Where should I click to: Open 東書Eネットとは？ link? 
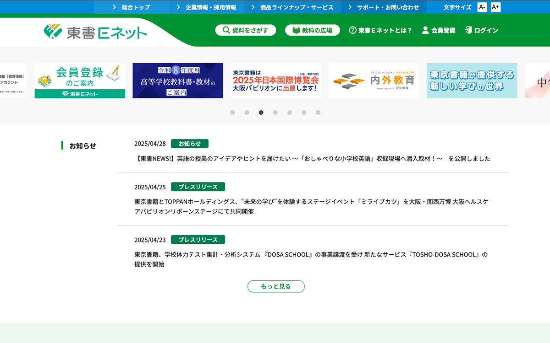click(x=380, y=30)
